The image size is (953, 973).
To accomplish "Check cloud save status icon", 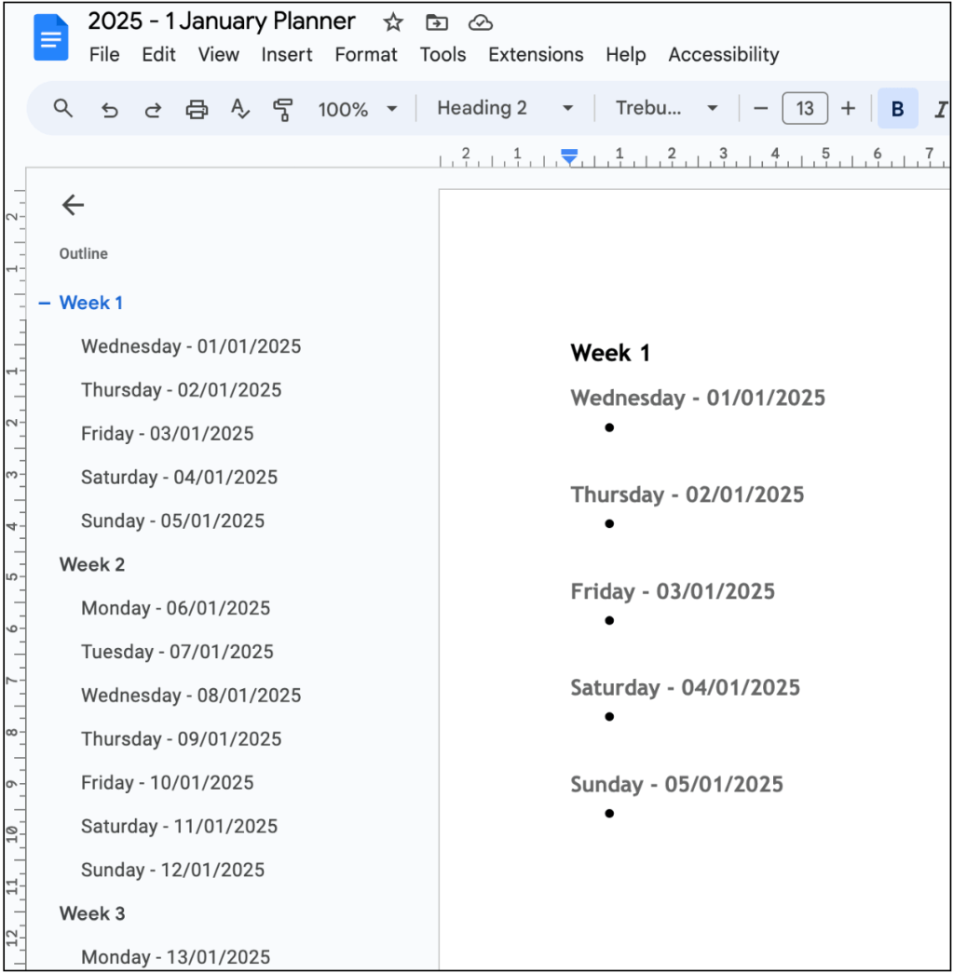I will tap(480, 22).
